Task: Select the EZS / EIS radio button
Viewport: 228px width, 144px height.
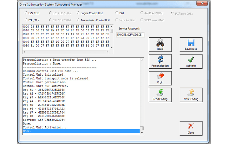Action: point(26,13)
